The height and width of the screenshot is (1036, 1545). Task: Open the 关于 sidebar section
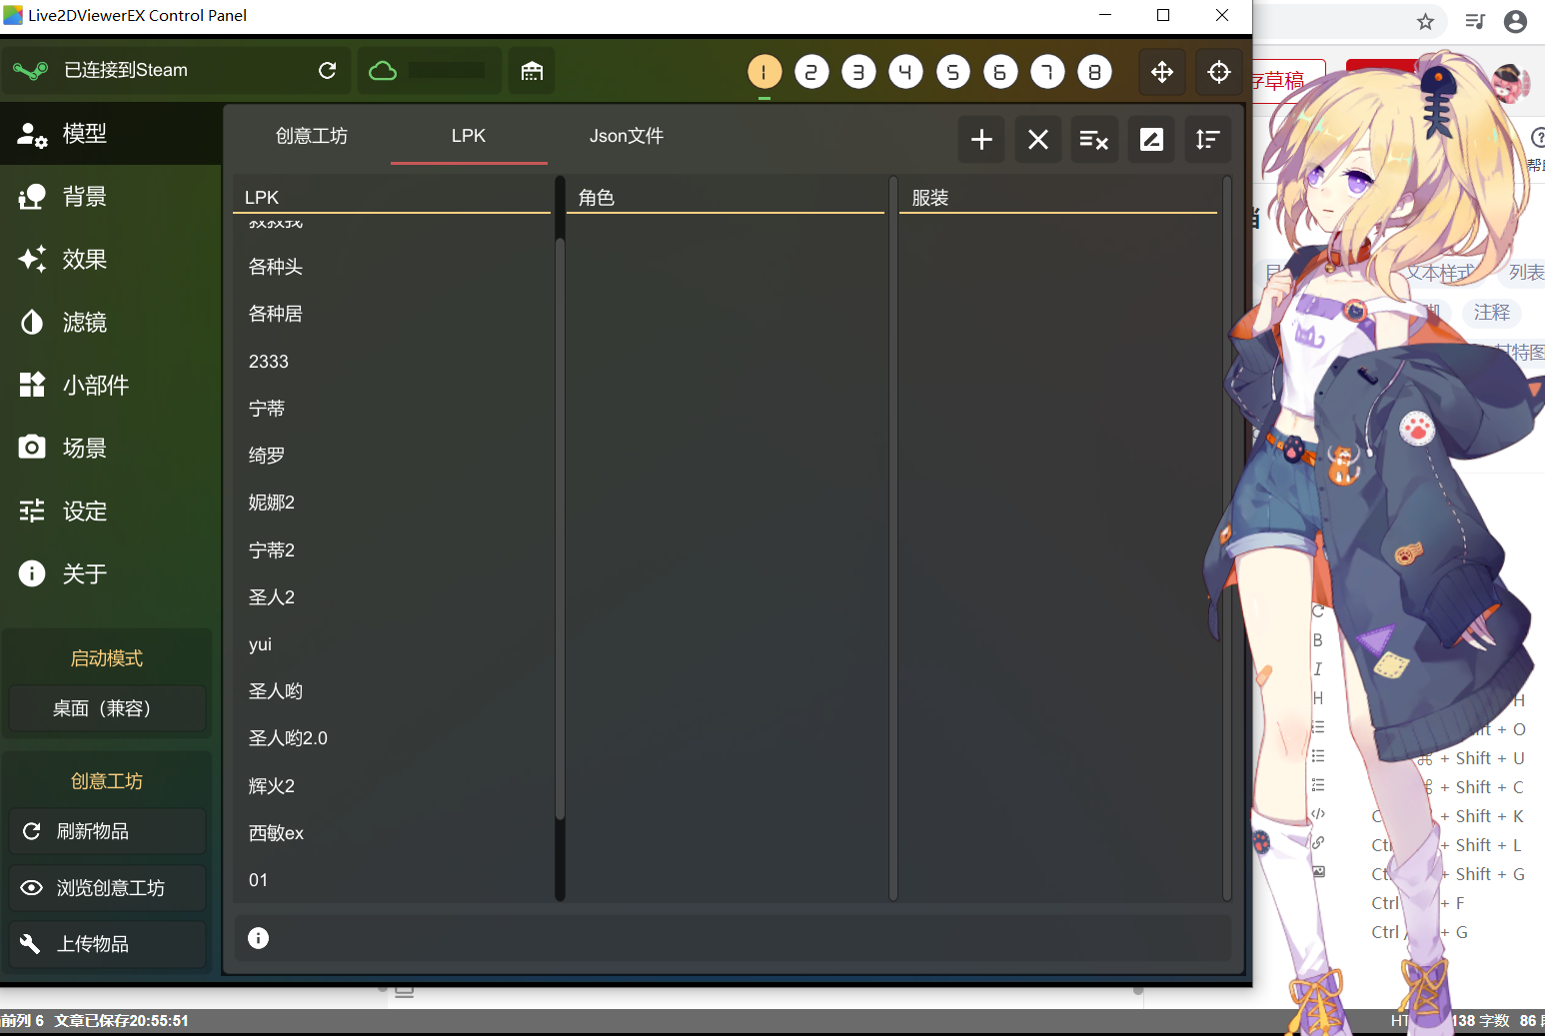click(x=110, y=574)
